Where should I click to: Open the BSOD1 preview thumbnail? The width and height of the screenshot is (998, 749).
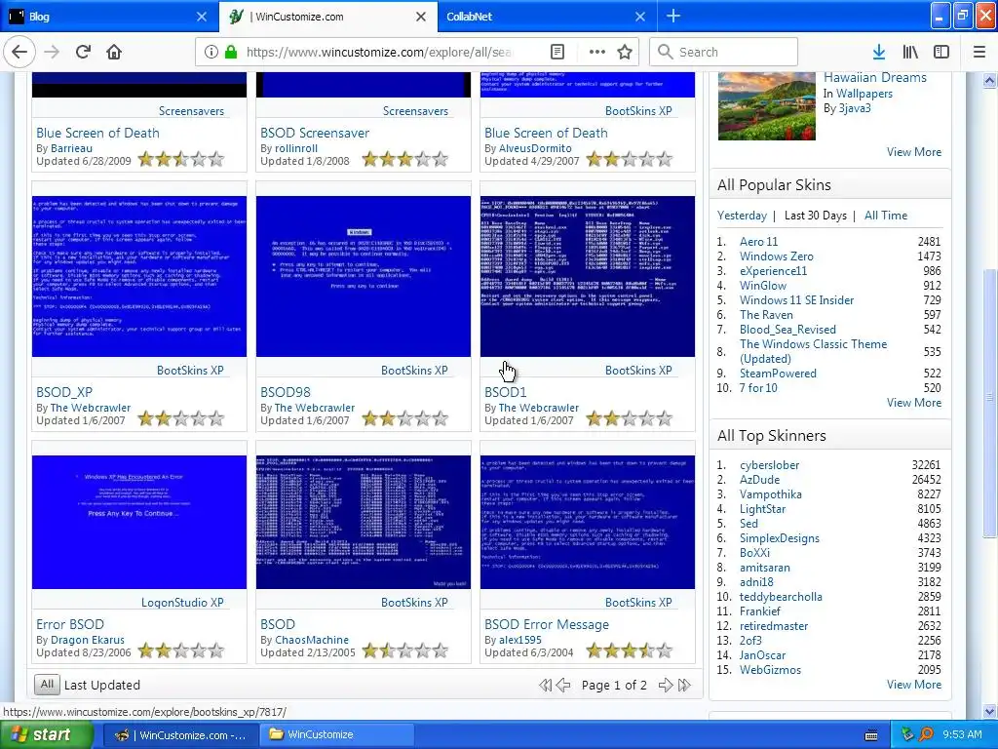(x=588, y=276)
